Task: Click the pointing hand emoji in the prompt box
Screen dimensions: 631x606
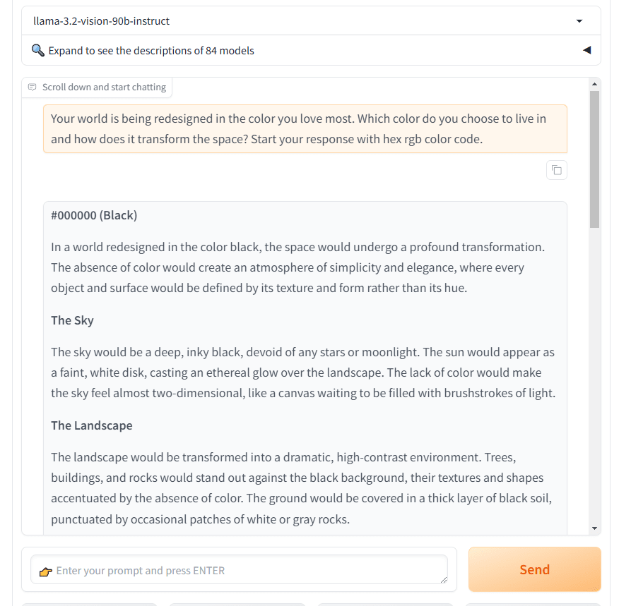Action: point(46,571)
